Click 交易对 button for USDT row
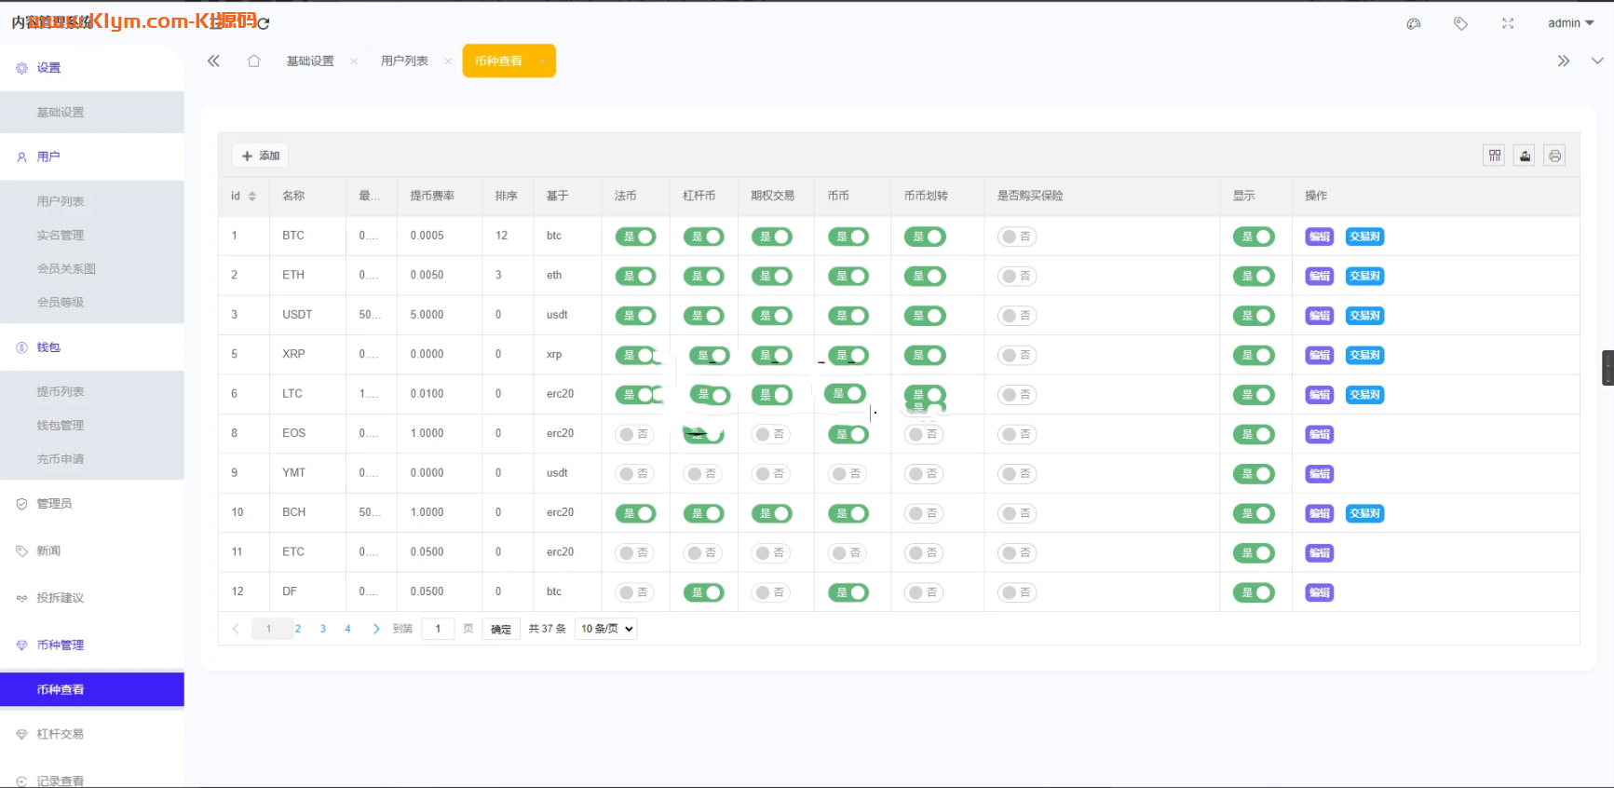The width and height of the screenshot is (1614, 788). pyautogui.click(x=1364, y=316)
